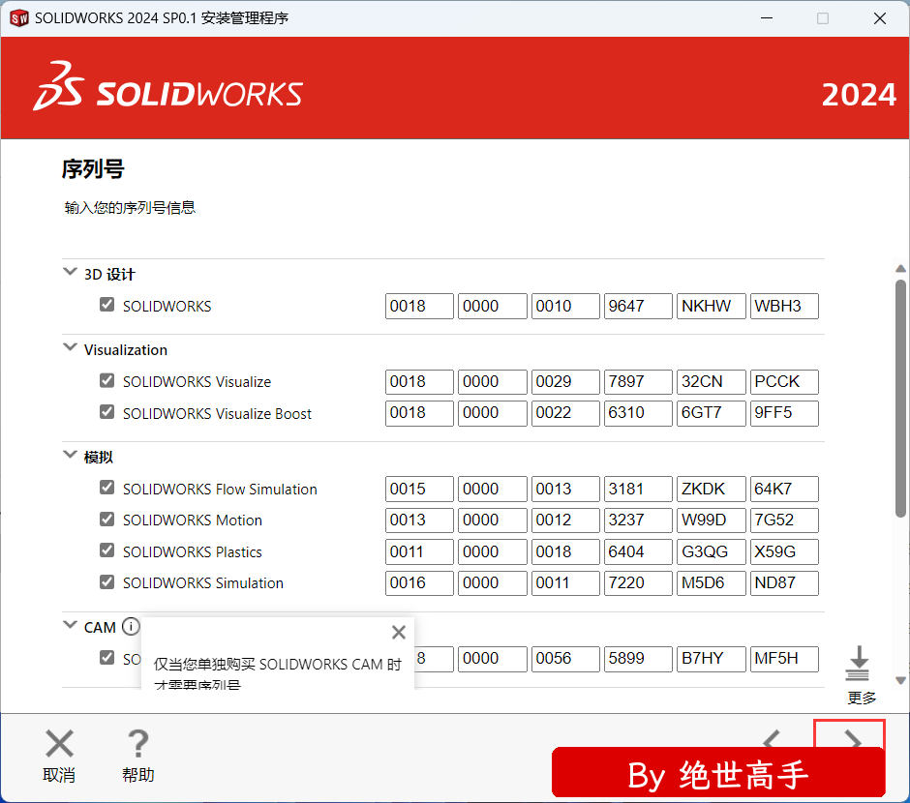Click Visualize serial field 7897

[x=638, y=382]
